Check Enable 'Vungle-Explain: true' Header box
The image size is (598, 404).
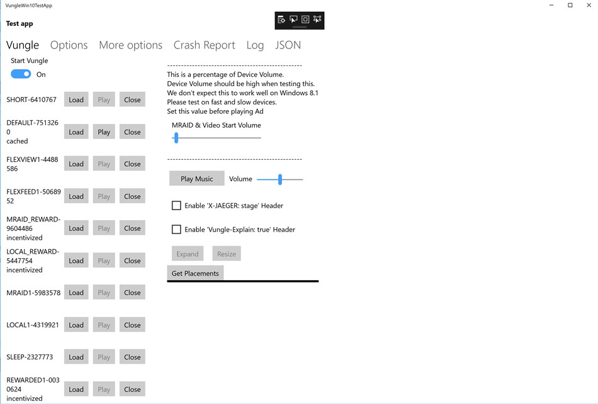click(176, 230)
